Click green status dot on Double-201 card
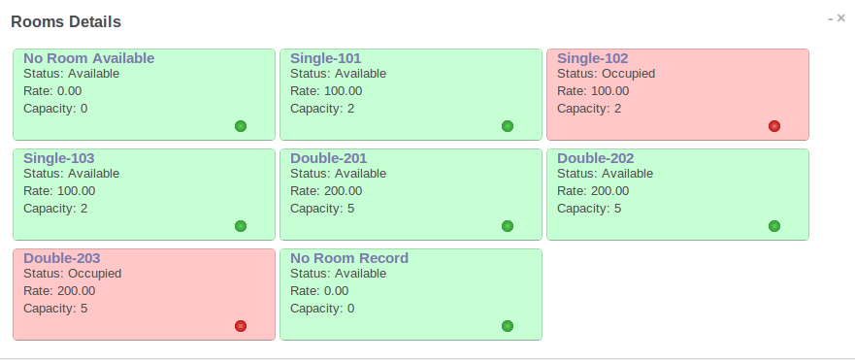Image resolution: width=855 pixels, height=361 pixels. click(x=508, y=226)
